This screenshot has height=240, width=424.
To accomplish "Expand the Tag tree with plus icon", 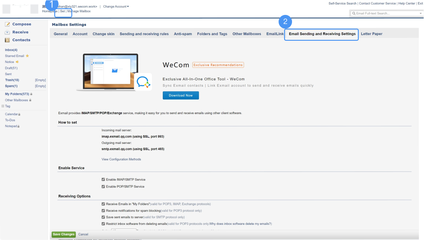I will click(x=3, y=106).
